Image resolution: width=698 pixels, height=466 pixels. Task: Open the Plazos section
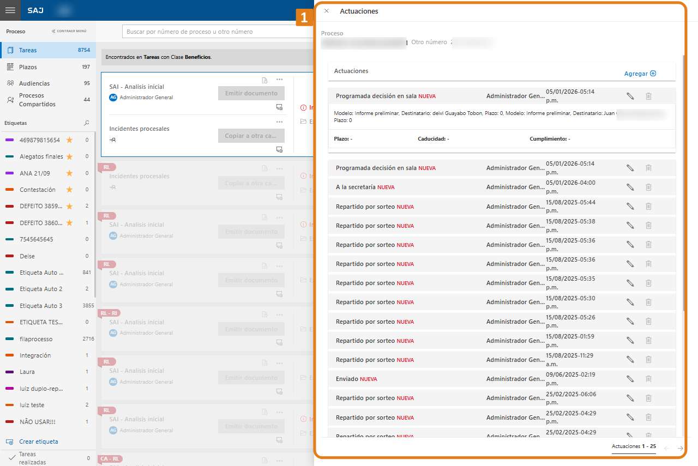point(28,67)
